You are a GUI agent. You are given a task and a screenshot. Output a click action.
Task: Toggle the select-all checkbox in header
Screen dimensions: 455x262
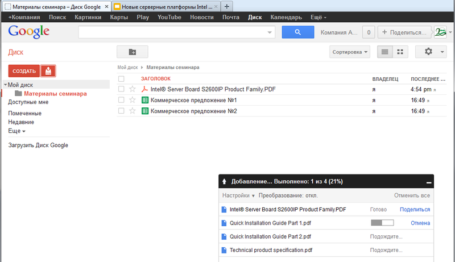121,78
